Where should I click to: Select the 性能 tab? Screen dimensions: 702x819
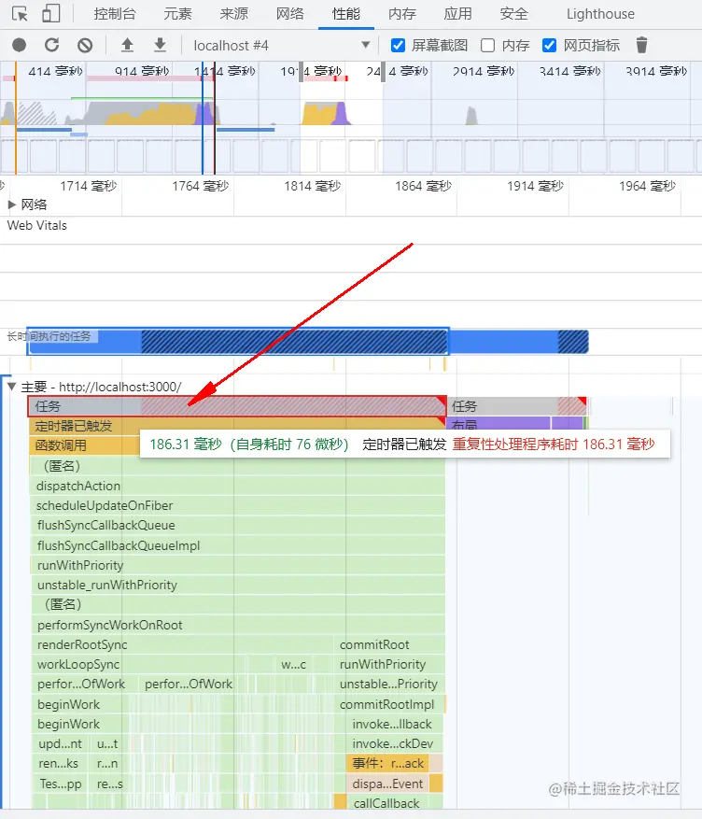coord(346,14)
